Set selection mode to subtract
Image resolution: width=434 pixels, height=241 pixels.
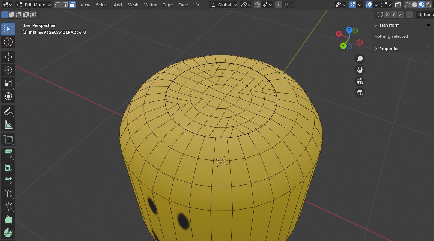[x=19, y=15]
